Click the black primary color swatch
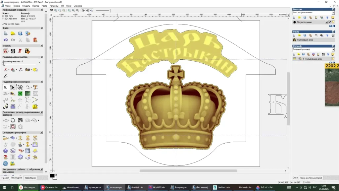 (52, 176)
